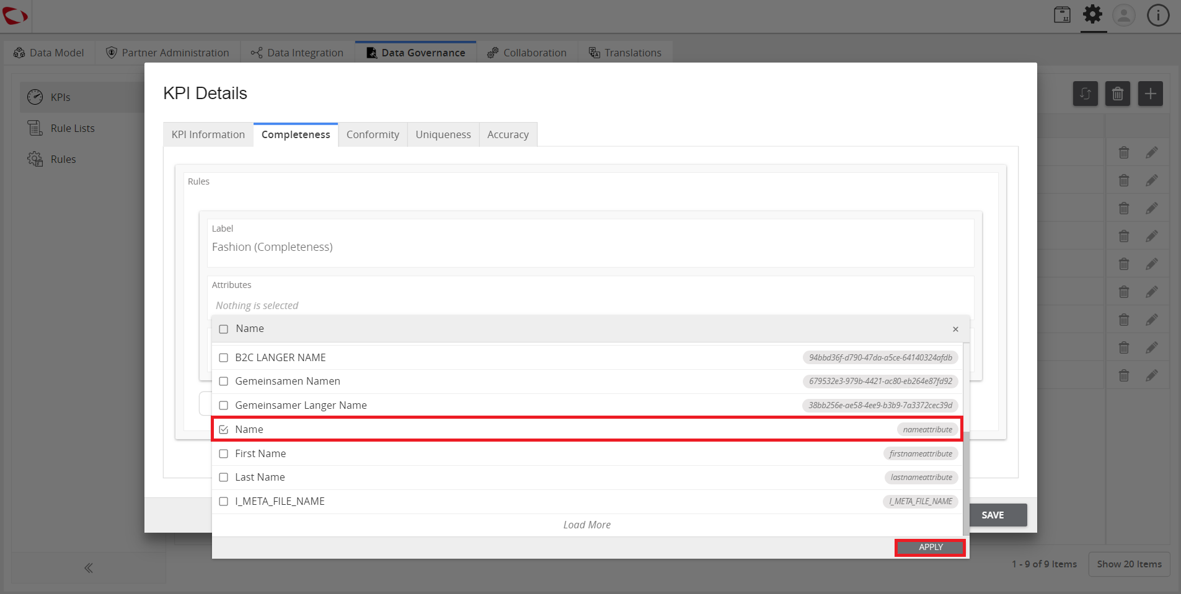Image resolution: width=1181 pixels, height=594 pixels.
Task: Check the I_META_FILE_NAME checkbox
Action: (x=224, y=501)
